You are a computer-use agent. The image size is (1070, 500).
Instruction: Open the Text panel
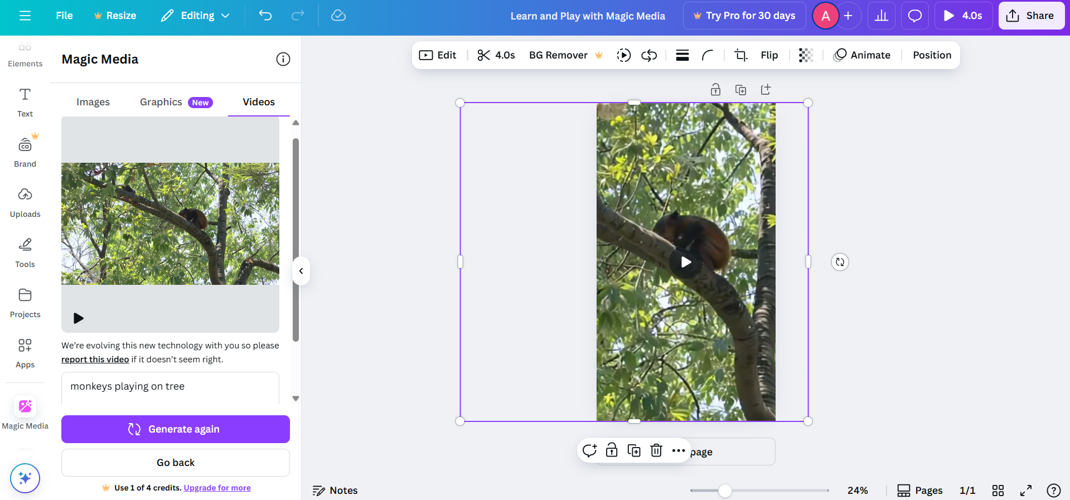point(25,103)
